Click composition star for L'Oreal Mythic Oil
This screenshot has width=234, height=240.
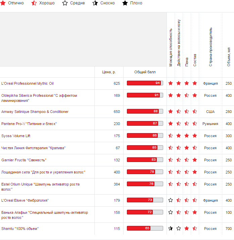(195, 83)
